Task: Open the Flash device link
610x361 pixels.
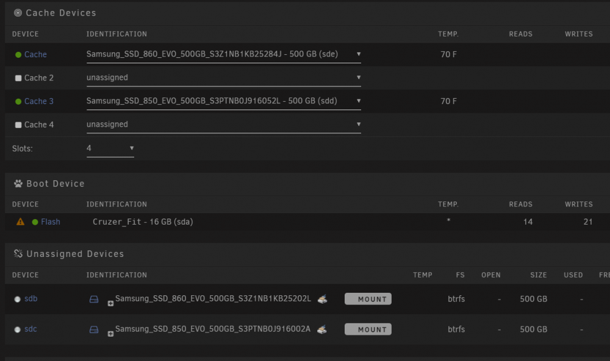Action: point(51,222)
